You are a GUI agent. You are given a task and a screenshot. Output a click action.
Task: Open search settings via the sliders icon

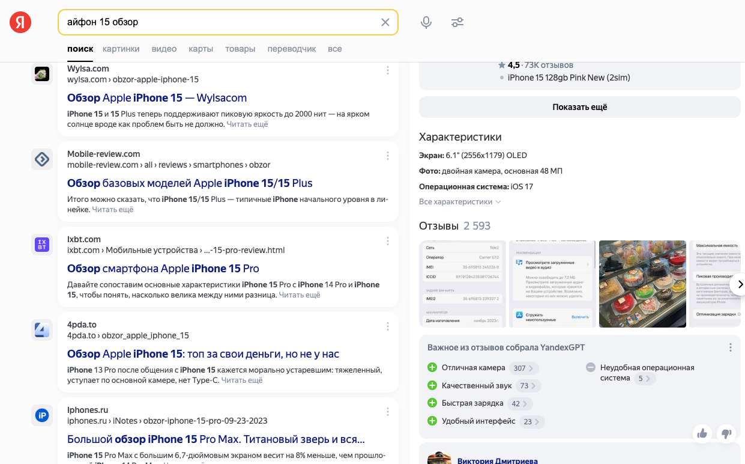point(457,22)
